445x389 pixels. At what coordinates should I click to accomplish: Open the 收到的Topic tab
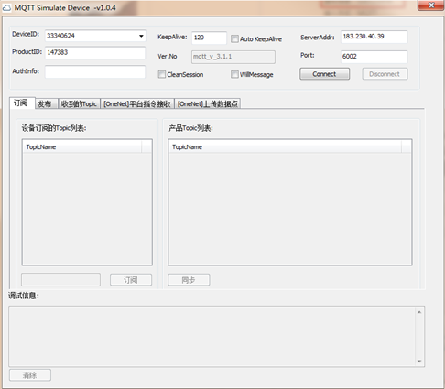pyautogui.click(x=79, y=103)
